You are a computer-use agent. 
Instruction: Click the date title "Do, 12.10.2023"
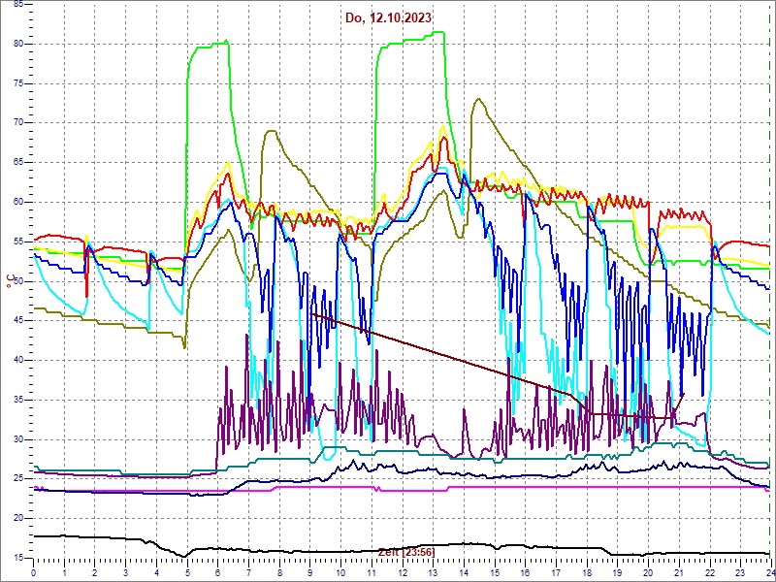(x=389, y=17)
